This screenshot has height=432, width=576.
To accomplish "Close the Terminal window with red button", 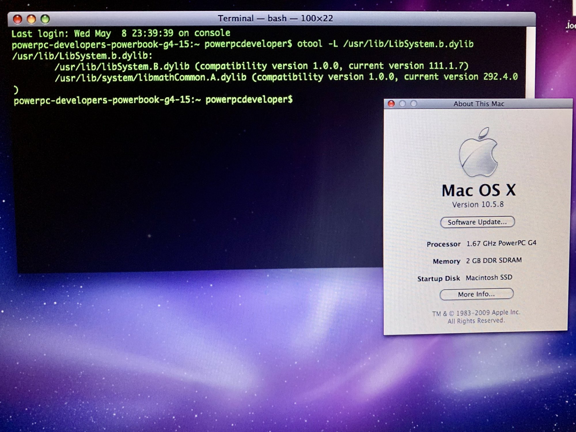I will point(18,19).
